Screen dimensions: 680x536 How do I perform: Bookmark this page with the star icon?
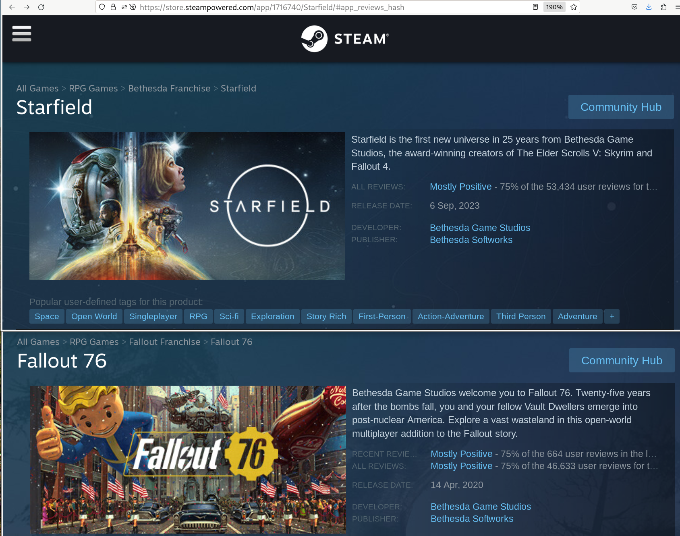pos(574,7)
